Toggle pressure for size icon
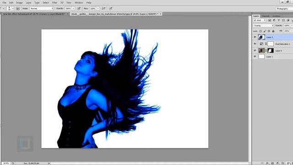This screenshot has height=165, width=293. 111,8
